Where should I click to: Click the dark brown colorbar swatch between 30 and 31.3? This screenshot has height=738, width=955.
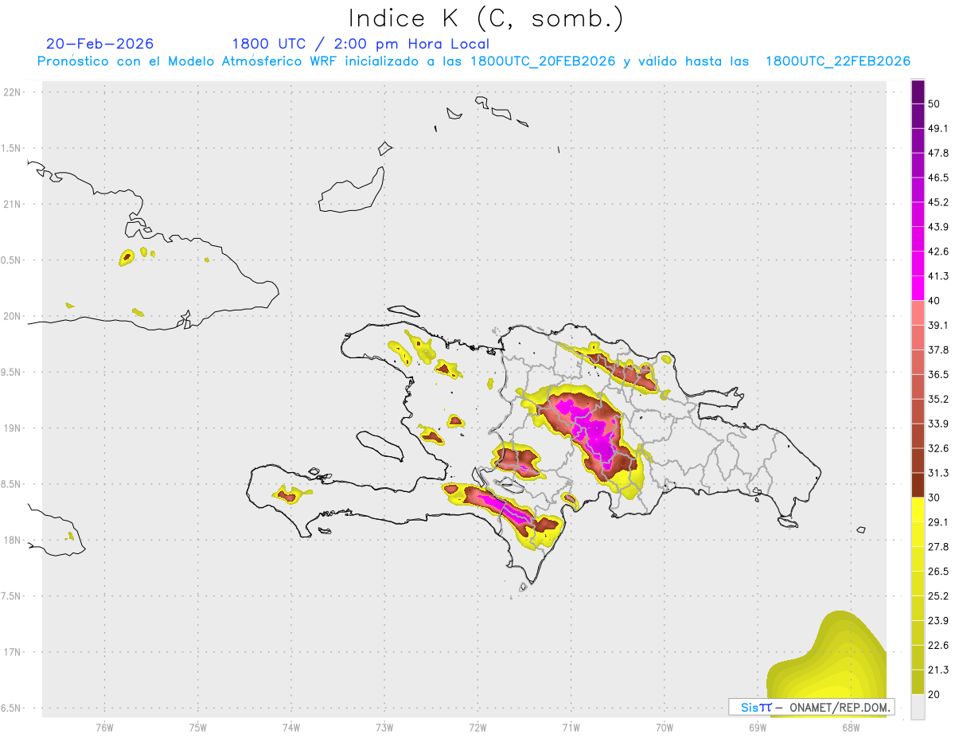coord(918,485)
